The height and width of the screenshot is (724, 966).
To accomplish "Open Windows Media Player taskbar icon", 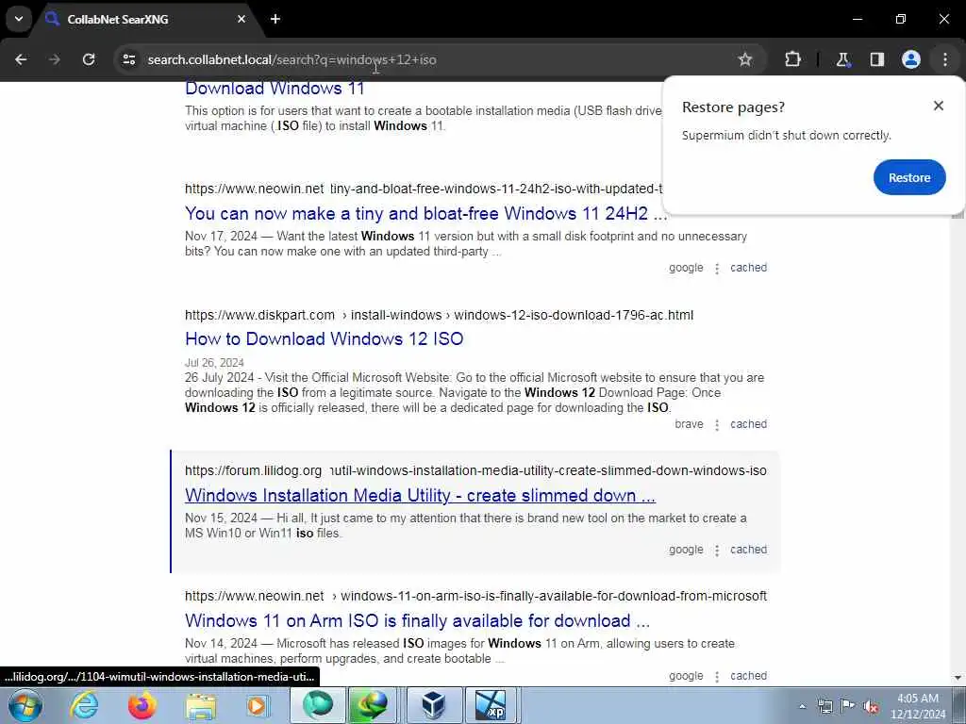I will [x=258, y=705].
